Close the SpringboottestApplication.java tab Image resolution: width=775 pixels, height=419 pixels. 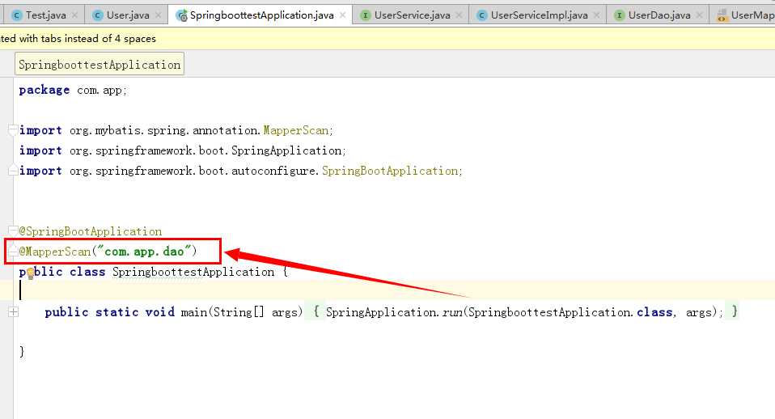point(342,15)
